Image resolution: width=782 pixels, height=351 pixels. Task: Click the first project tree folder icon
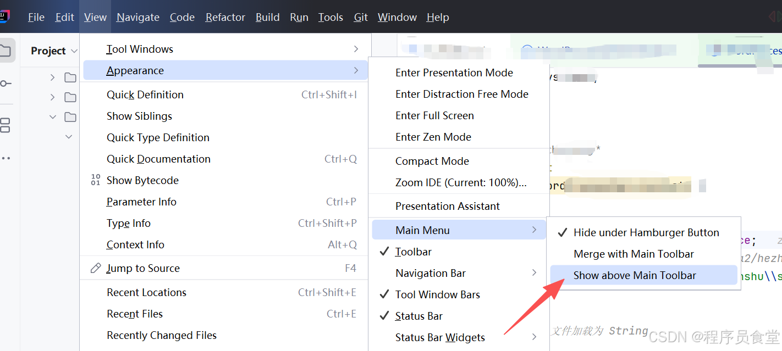70,77
